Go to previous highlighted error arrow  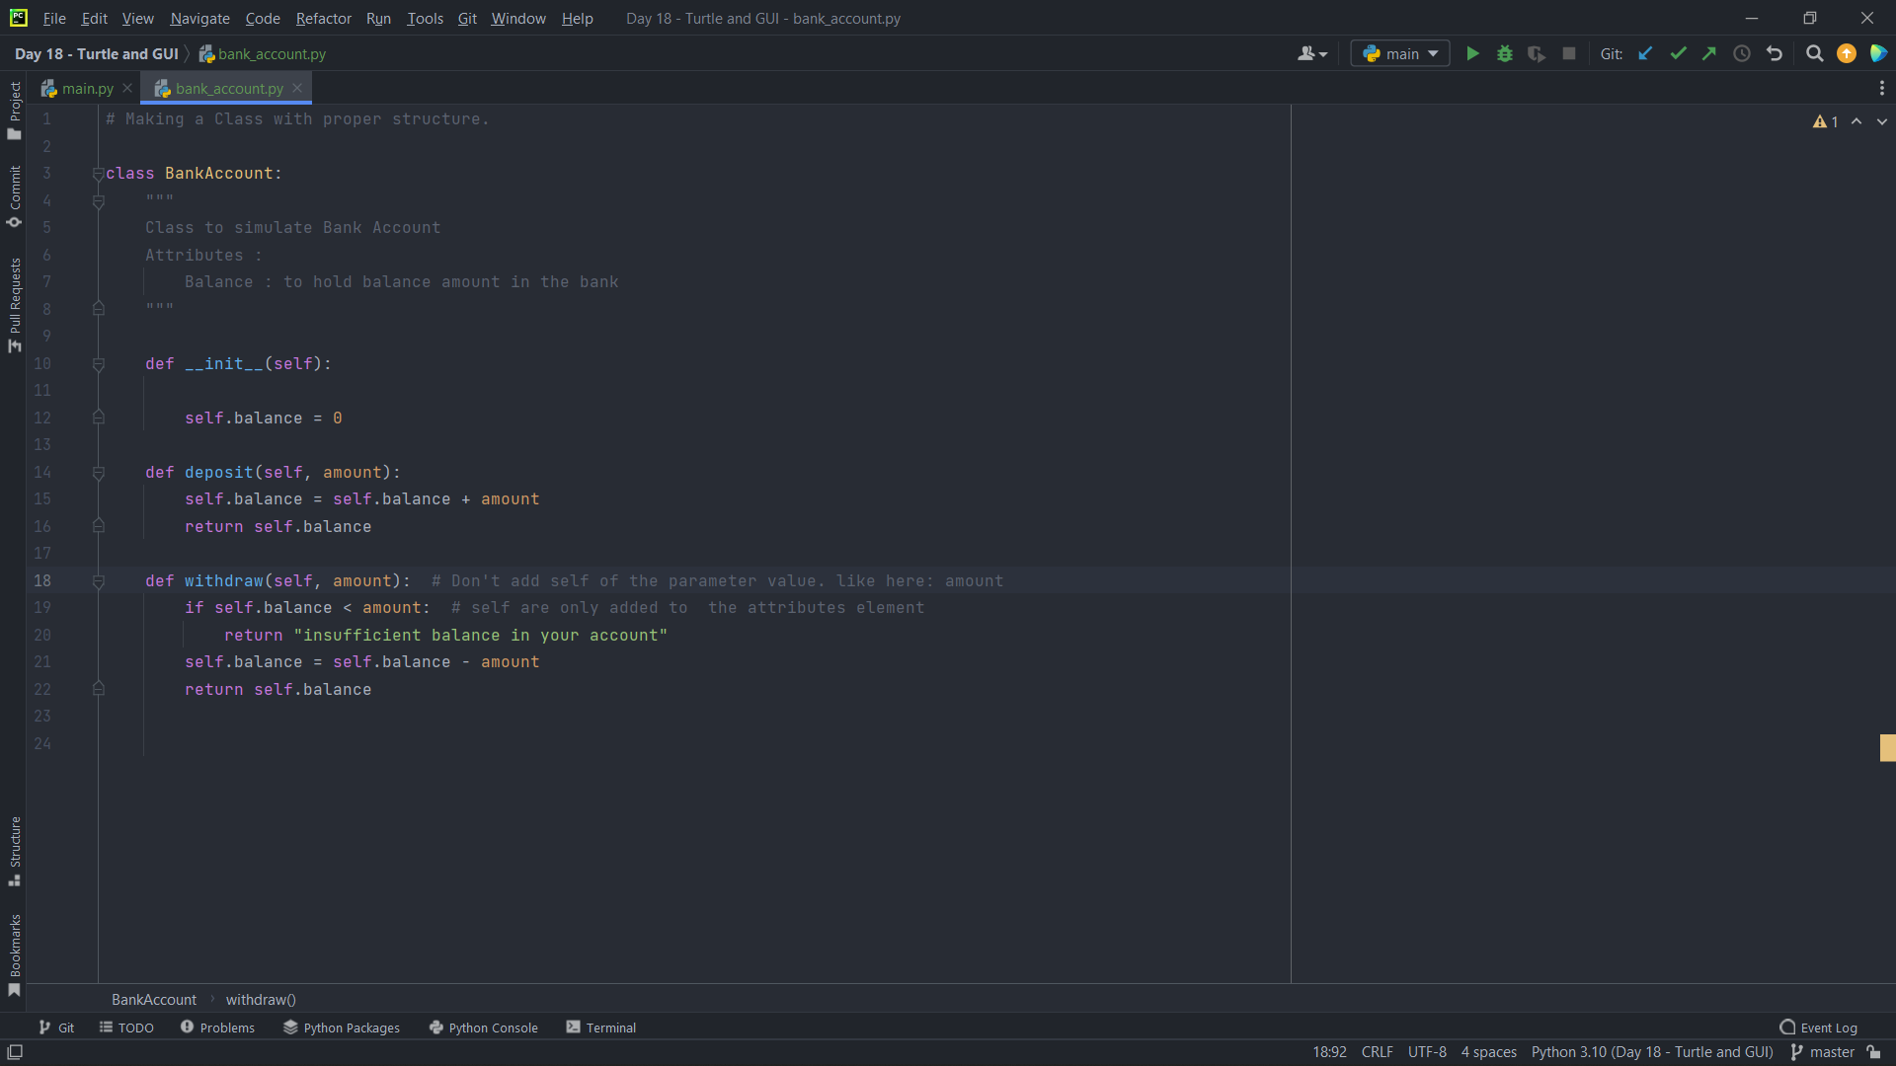(1856, 121)
